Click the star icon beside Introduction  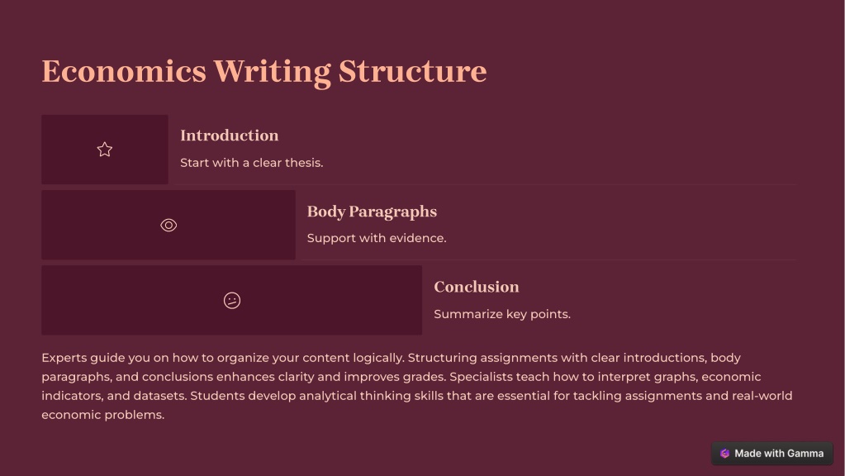point(105,150)
